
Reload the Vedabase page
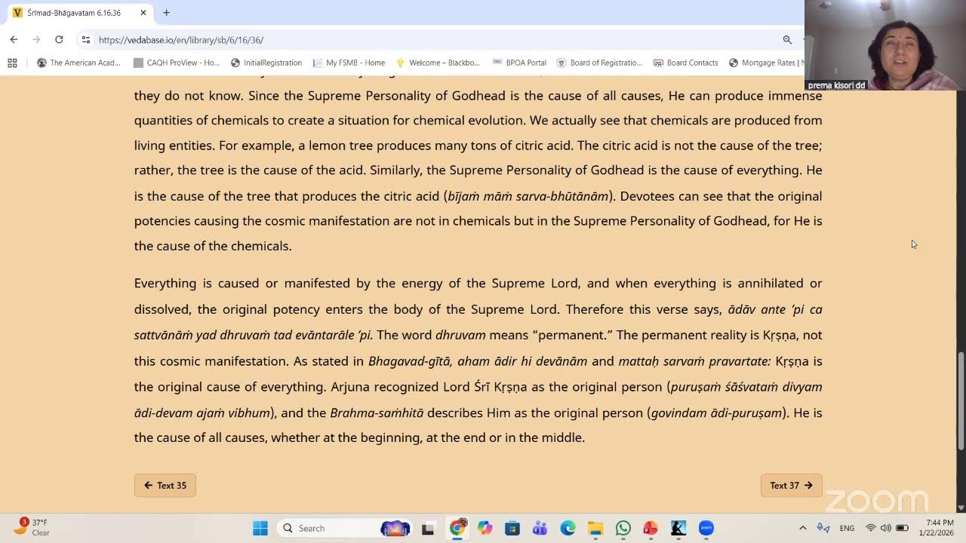(59, 39)
